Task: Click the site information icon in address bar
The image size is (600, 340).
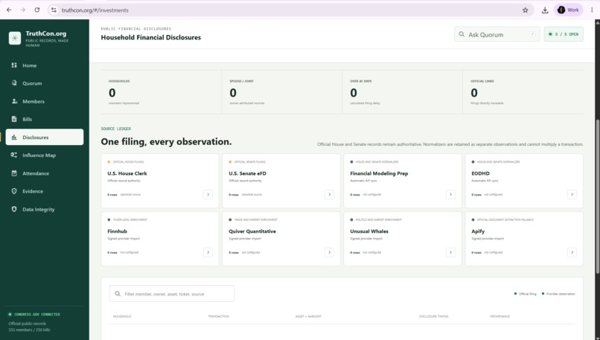Action: point(54,10)
